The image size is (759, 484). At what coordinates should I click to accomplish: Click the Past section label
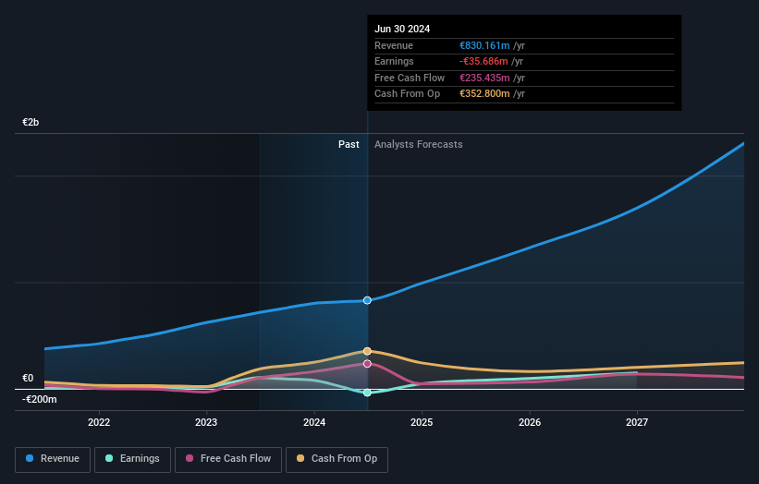tap(349, 144)
